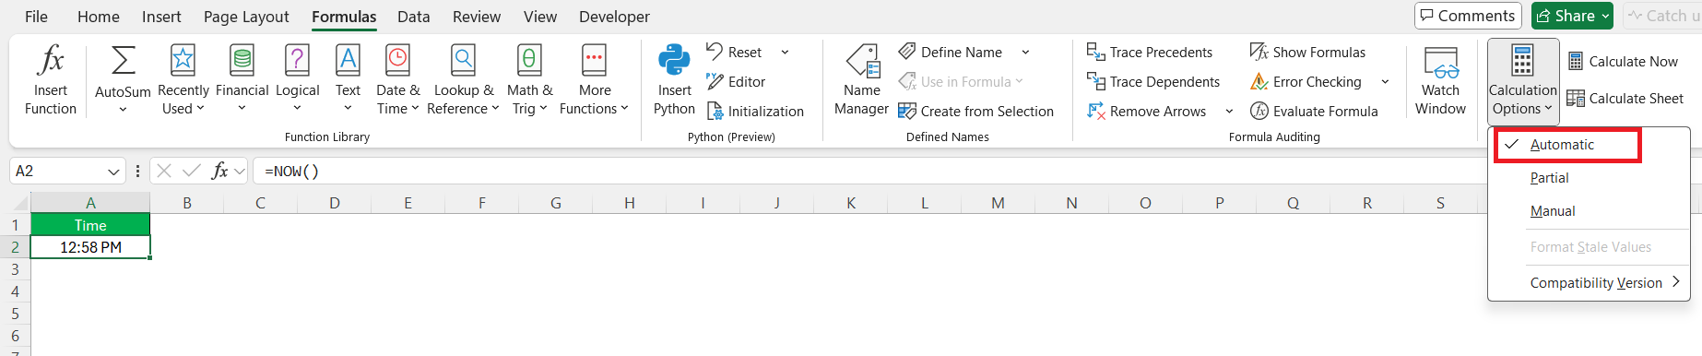Click formula bar options dots

(x=137, y=171)
